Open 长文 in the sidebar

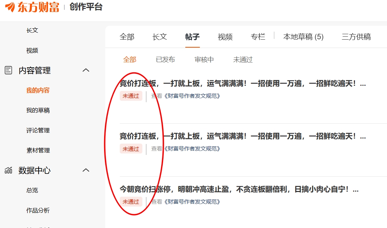(32, 30)
